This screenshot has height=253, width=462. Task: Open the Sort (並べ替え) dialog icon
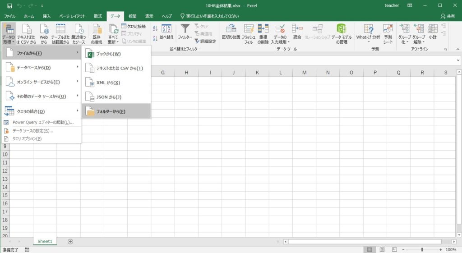[166, 32]
